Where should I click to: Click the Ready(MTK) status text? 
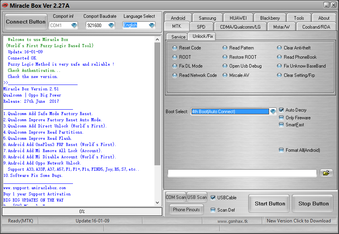point(20,221)
